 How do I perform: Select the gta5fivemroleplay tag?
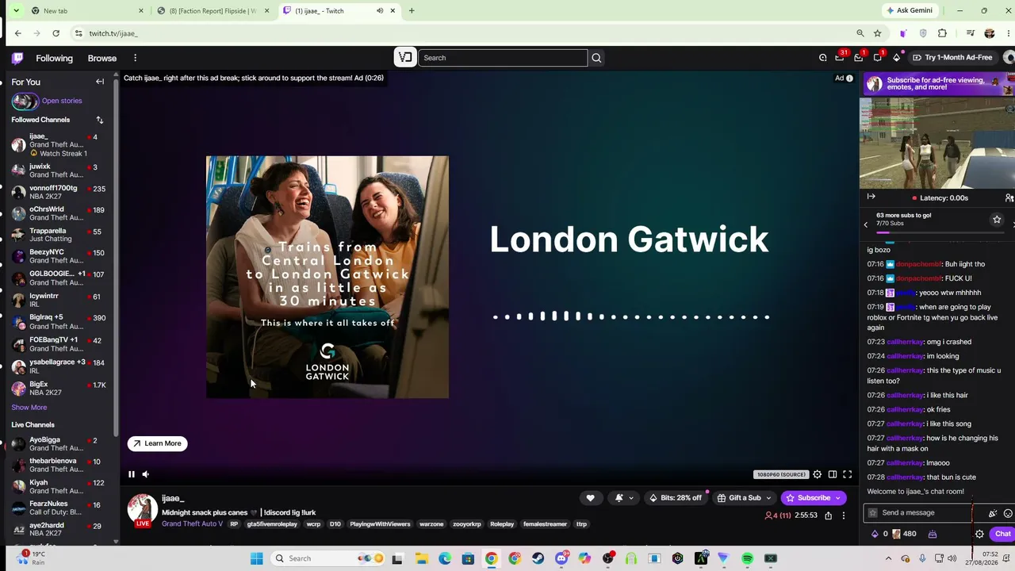coord(272,524)
